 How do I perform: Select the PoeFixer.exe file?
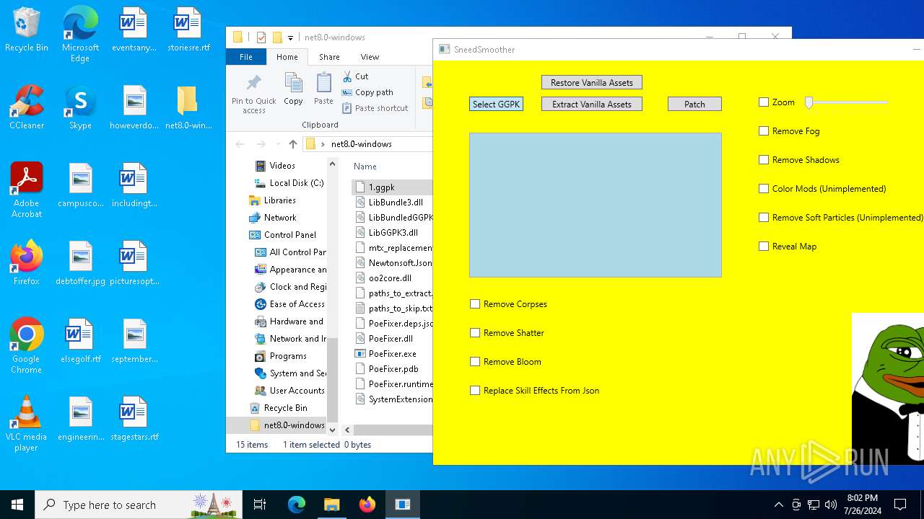[393, 354]
